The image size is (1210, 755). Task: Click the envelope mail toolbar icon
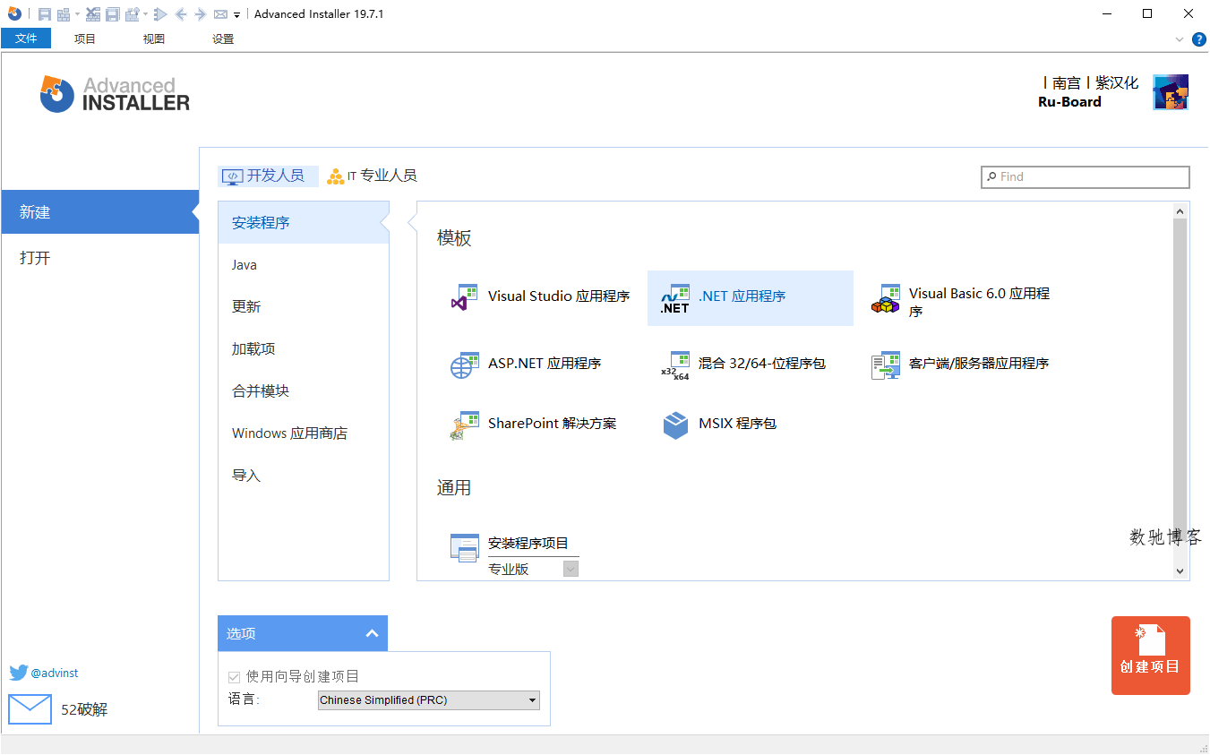pyautogui.click(x=220, y=14)
